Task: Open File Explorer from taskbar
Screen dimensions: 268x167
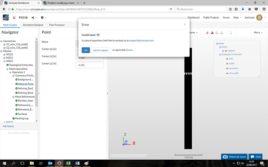Action: pos(32,164)
